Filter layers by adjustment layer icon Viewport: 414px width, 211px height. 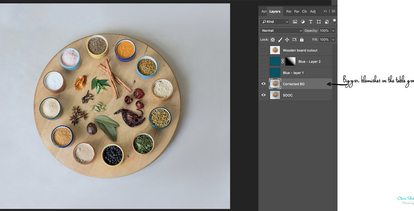(303, 22)
